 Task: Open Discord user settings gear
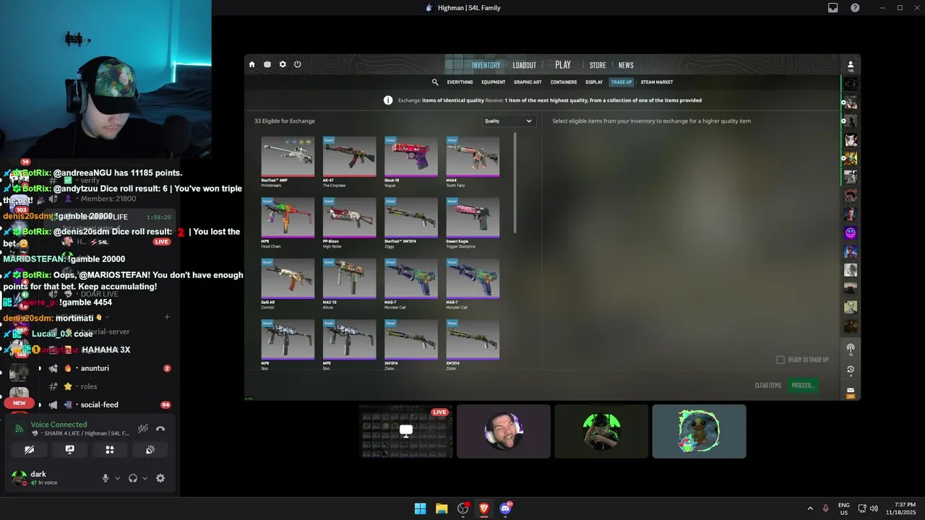click(x=160, y=478)
